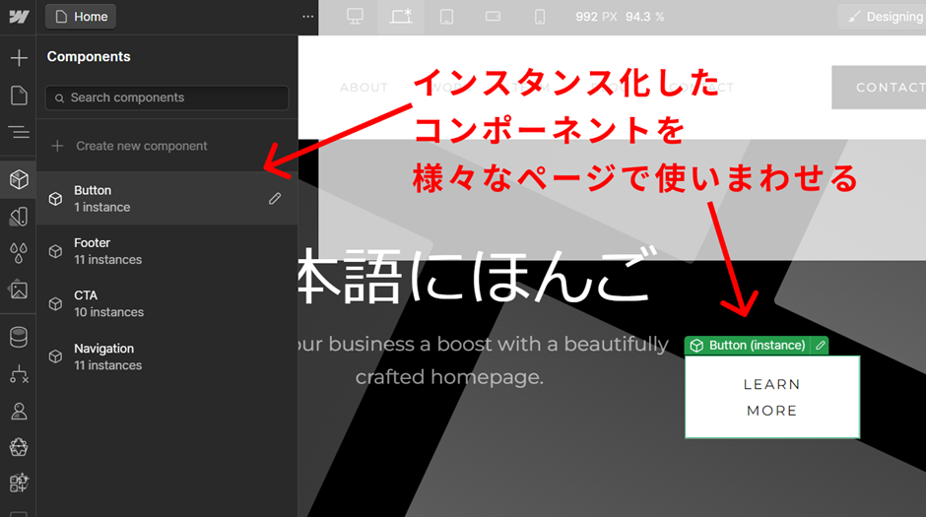Open the Home page selector
This screenshot has width=926, height=517.
(81, 17)
